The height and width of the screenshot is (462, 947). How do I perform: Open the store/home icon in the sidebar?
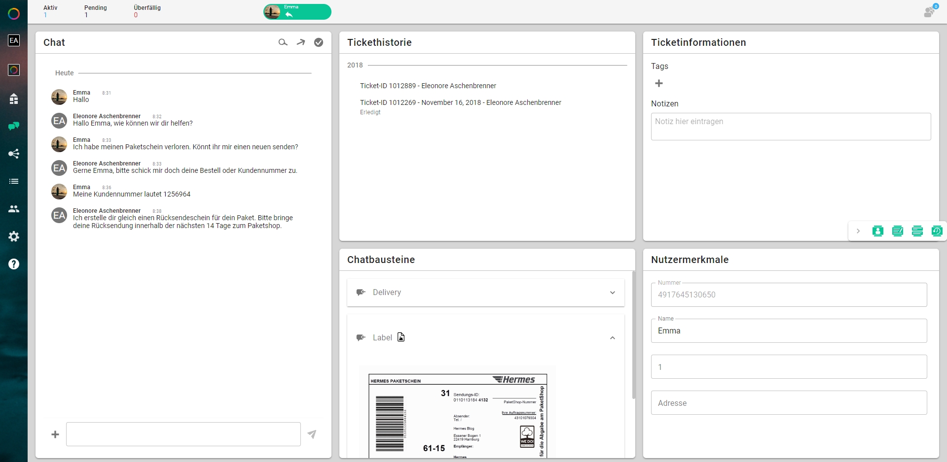coord(14,99)
